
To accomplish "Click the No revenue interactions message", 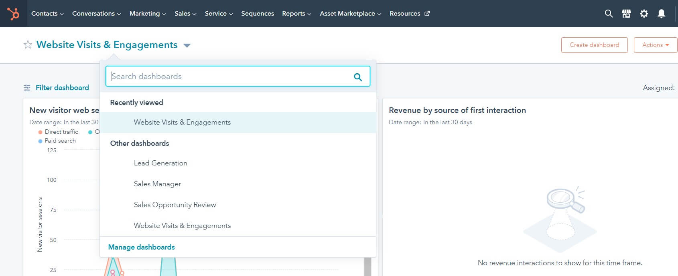I will pyautogui.click(x=560, y=263).
